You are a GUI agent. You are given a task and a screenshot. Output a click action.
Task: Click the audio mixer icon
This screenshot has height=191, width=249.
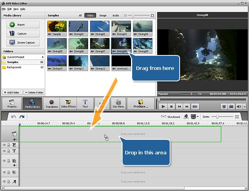186,117
